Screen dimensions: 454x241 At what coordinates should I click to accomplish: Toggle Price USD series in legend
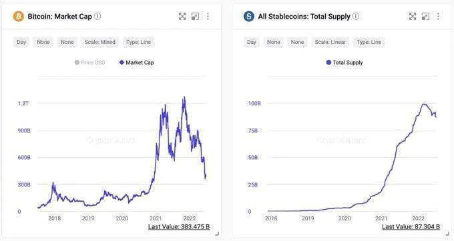[89, 63]
